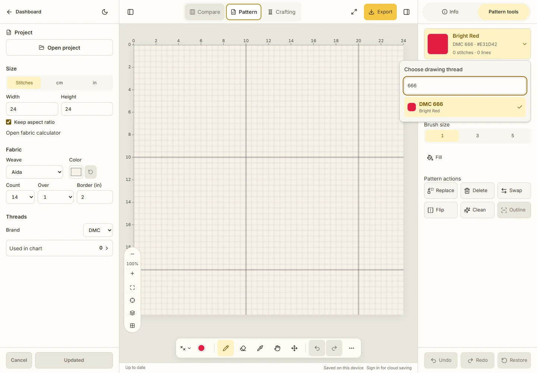This screenshot has height=373, width=537.
Task: Click the Width input field
Action: pyautogui.click(x=32, y=109)
